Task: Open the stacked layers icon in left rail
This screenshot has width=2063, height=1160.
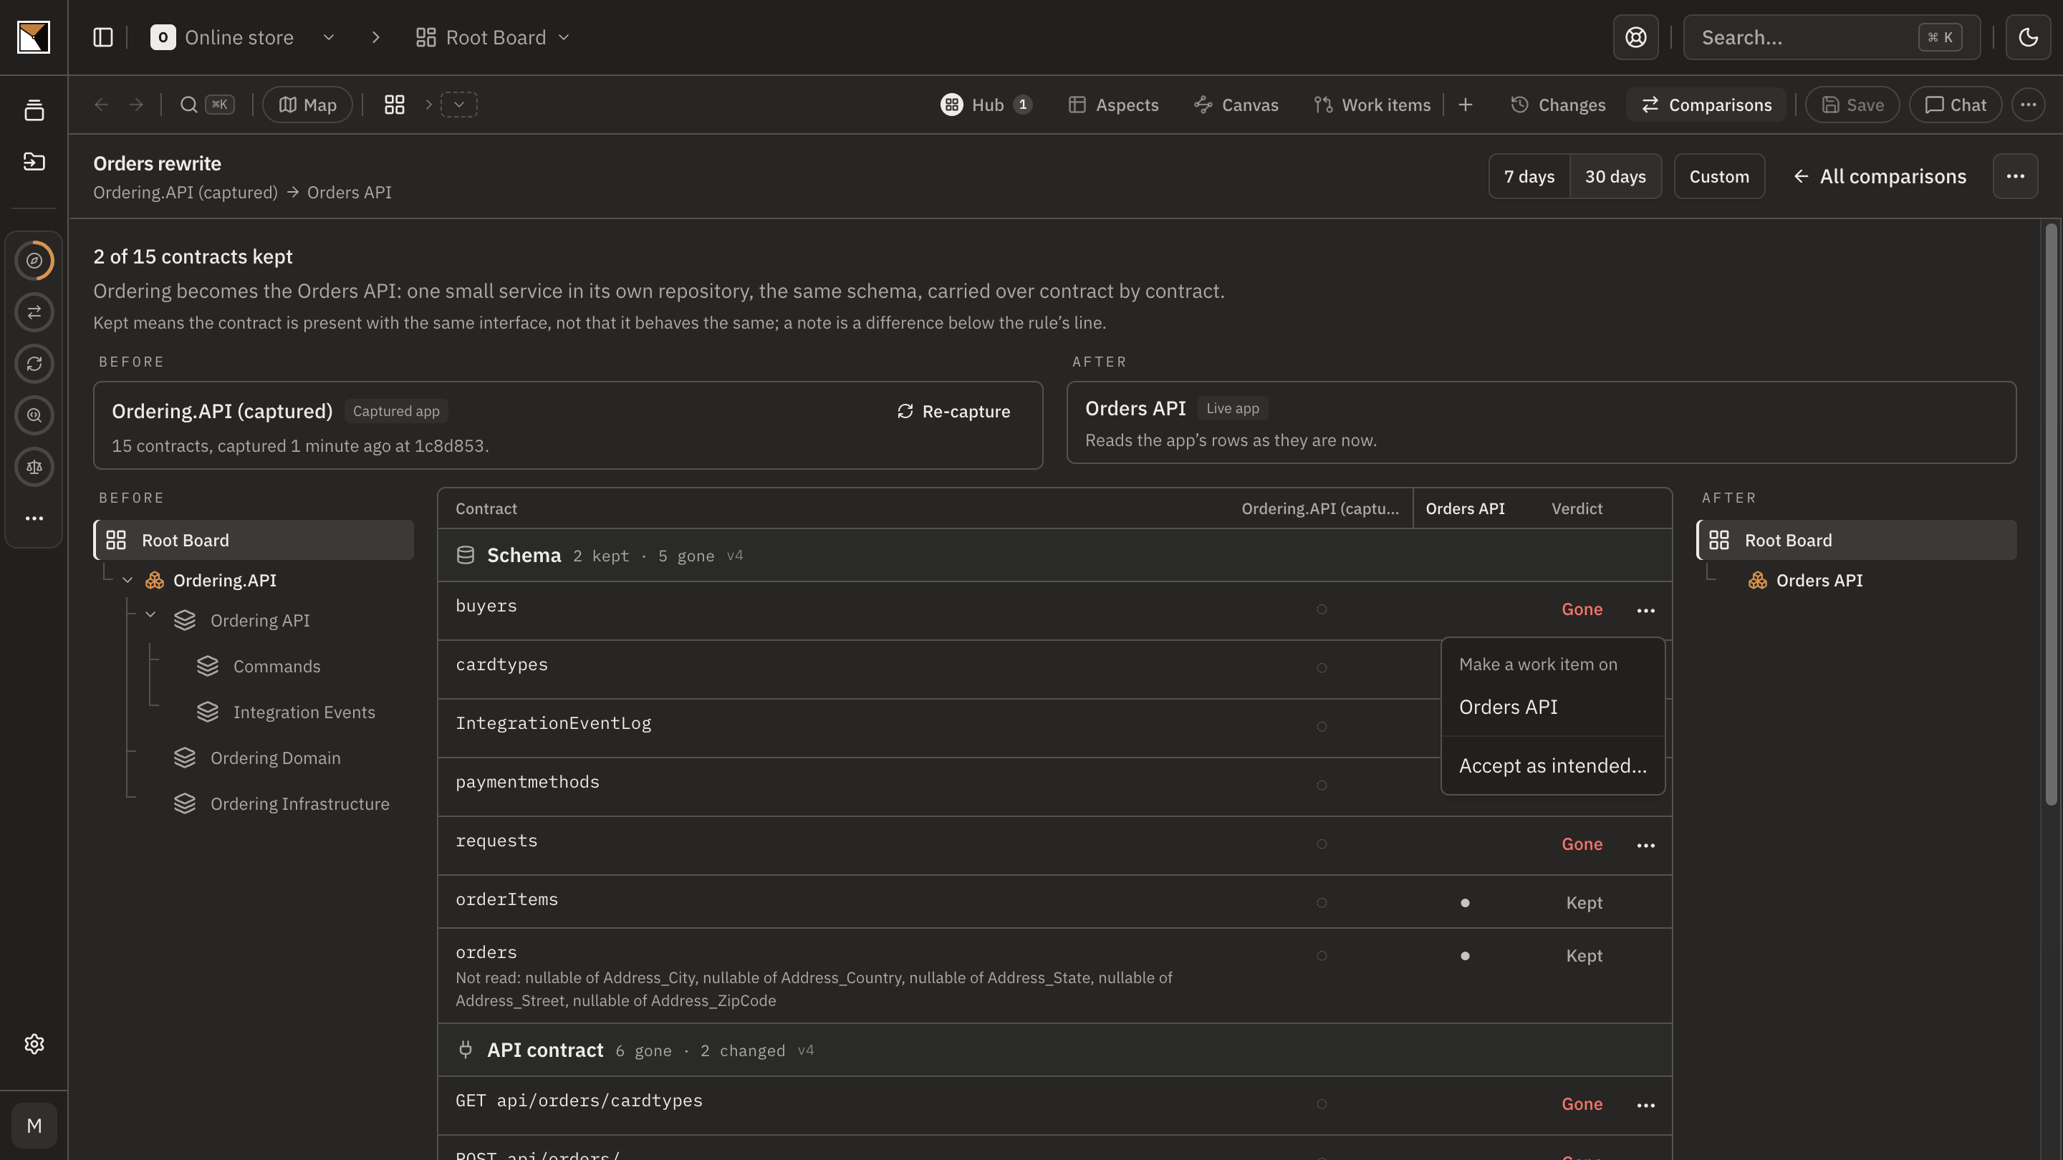Action: pos(34,110)
